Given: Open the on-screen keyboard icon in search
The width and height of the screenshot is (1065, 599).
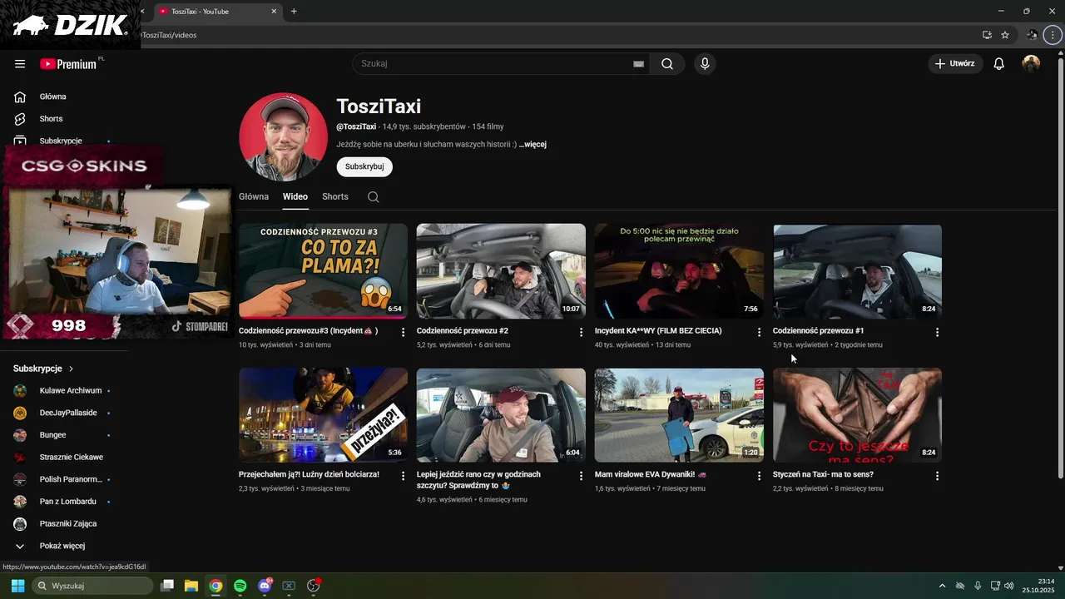Looking at the screenshot, I should coord(639,64).
